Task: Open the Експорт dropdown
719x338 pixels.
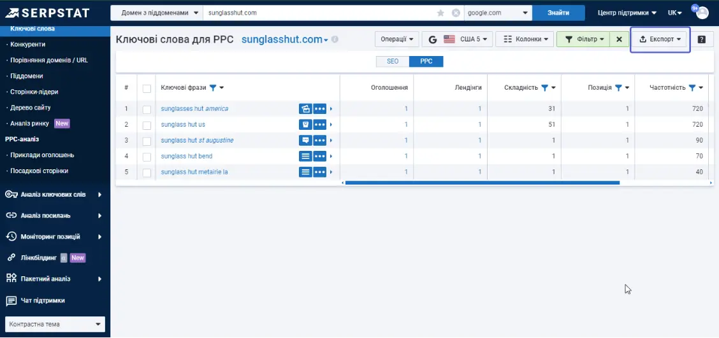Action: coord(660,39)
